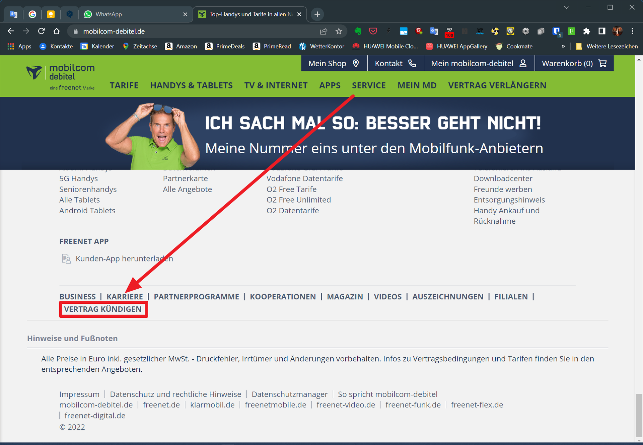Click the share page icon in address bar
The height and width of the screenshot is (445, 643).
(x=323, y=31)
